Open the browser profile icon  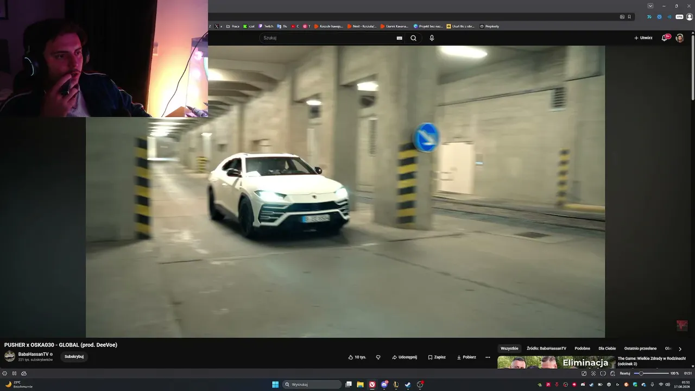point(690,17)
